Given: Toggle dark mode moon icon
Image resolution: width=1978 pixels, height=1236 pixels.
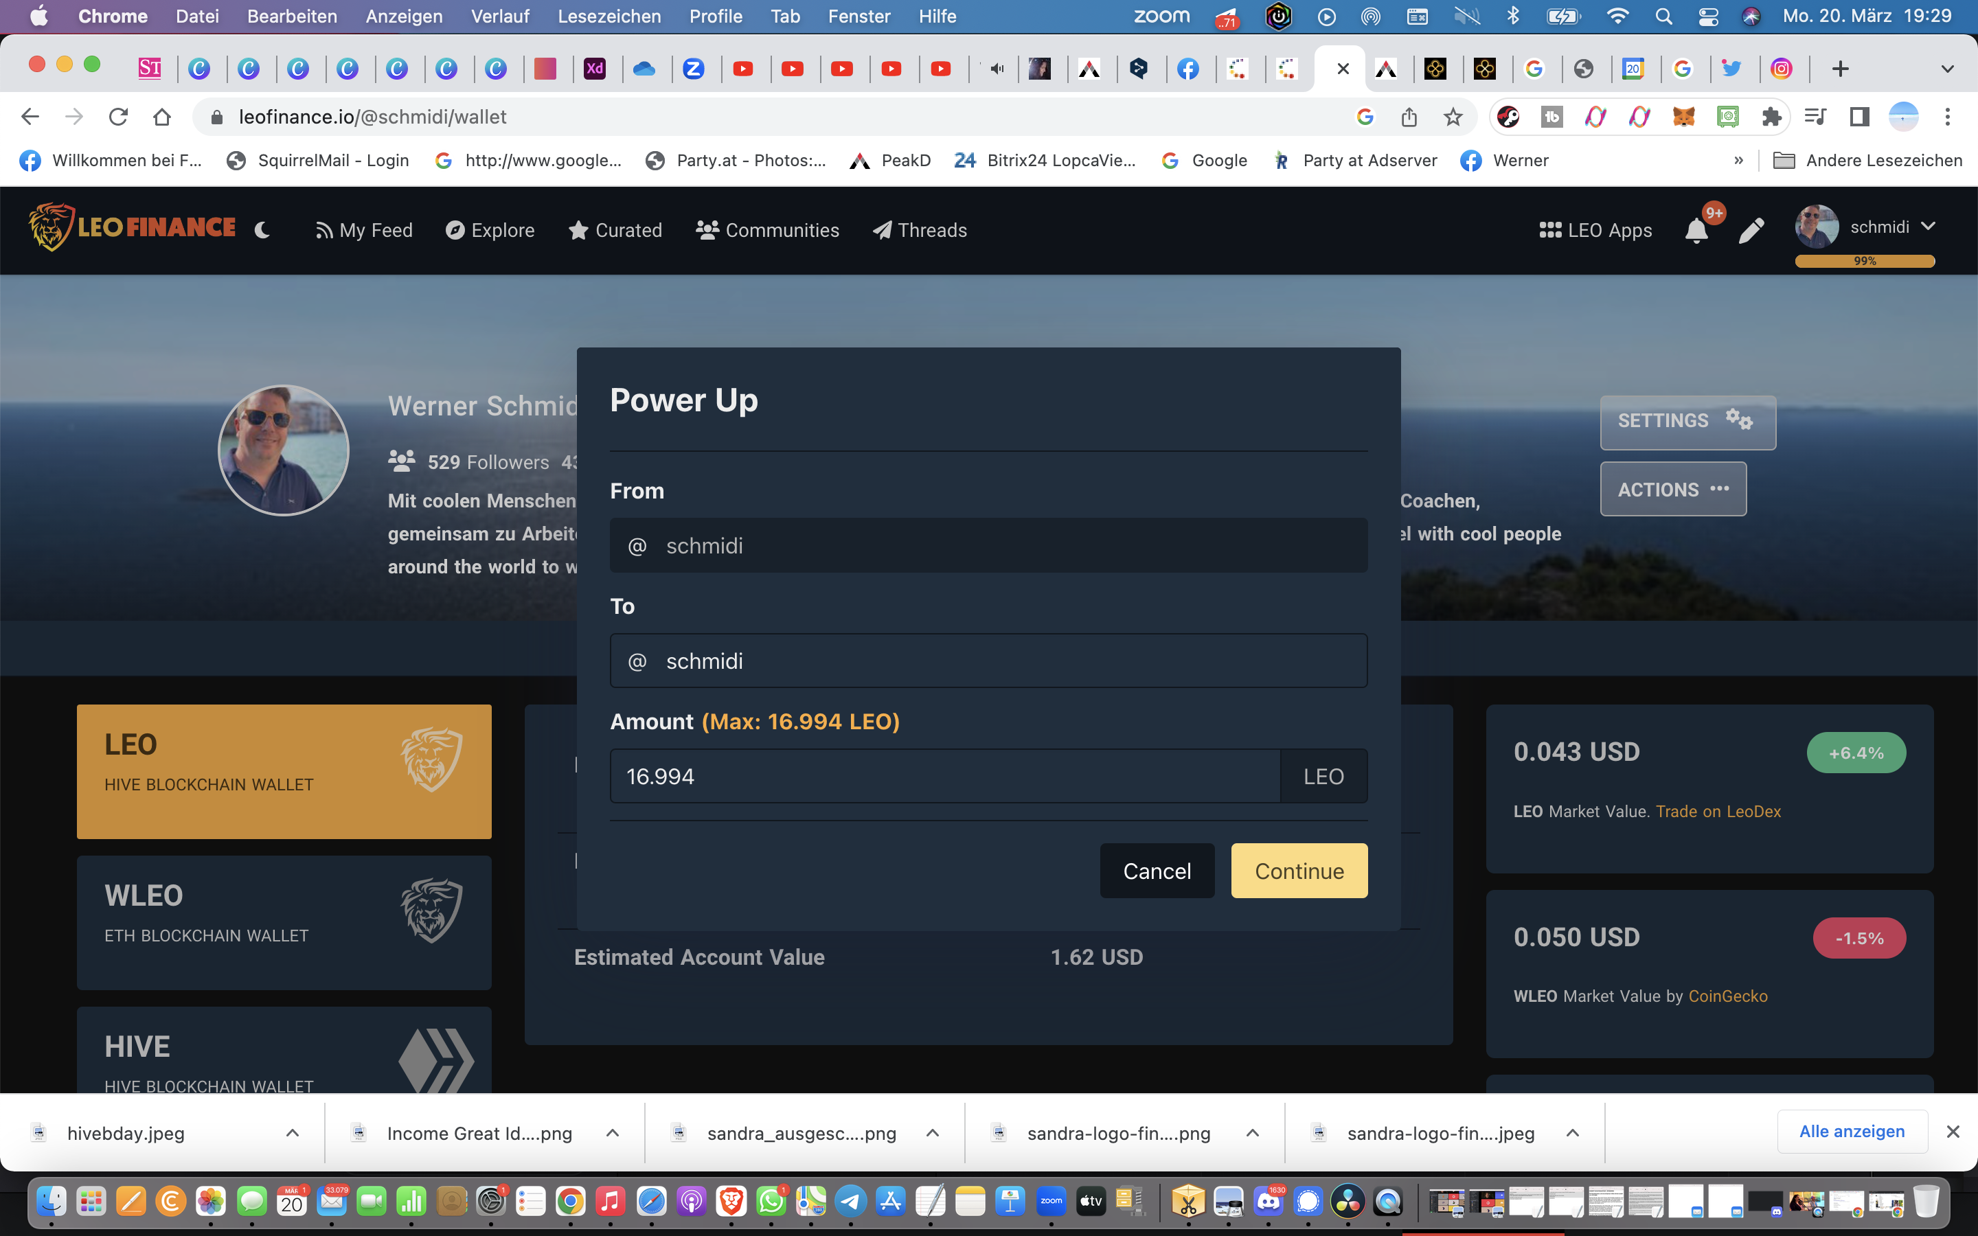Looking at the screenshot, I should [x=262, y=231].
